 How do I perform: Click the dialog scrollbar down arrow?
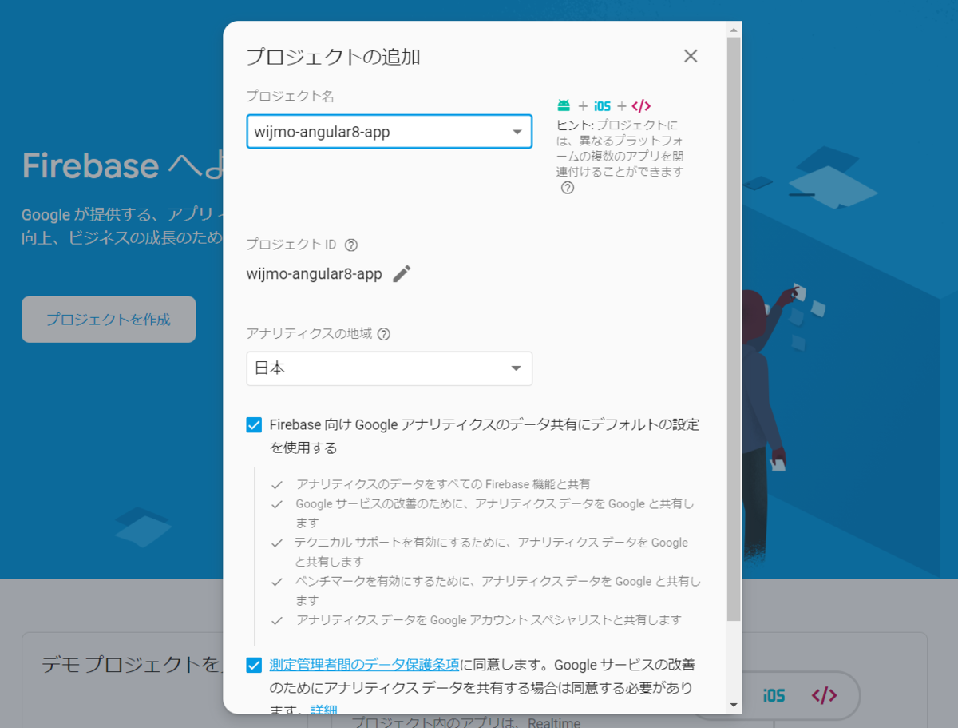734,705
